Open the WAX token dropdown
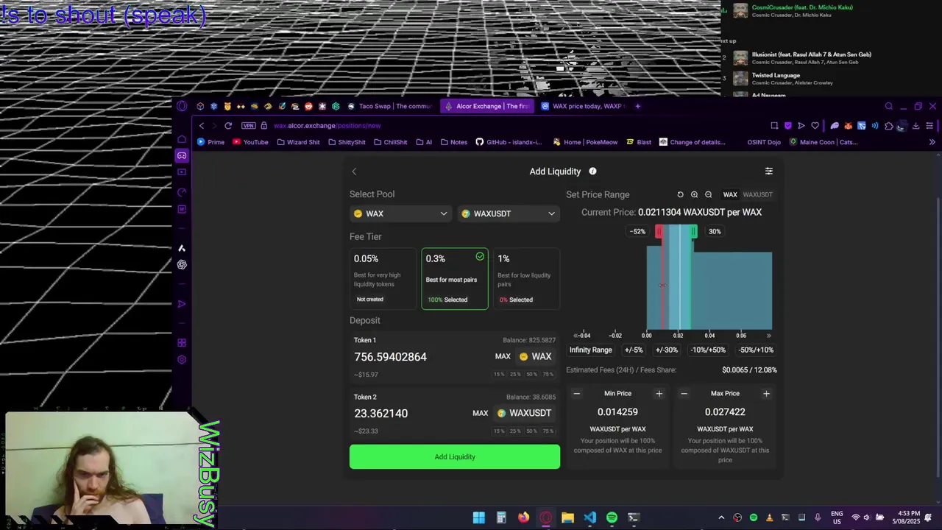 pos(400,213)
